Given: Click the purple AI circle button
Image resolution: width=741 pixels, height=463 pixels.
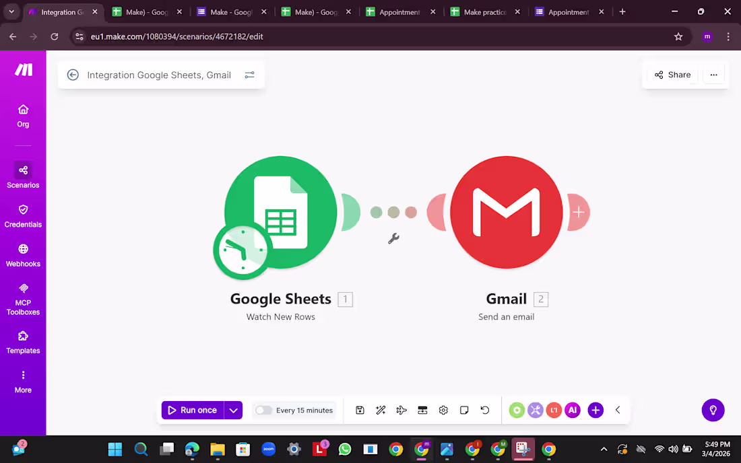Looking at the screenshot, I should [x=573, y=410].
